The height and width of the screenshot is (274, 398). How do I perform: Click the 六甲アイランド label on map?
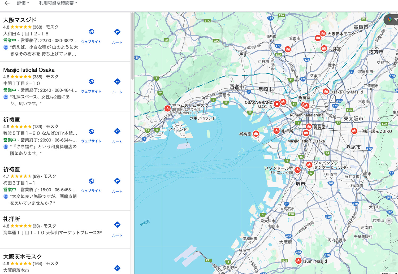click(203, 118)
